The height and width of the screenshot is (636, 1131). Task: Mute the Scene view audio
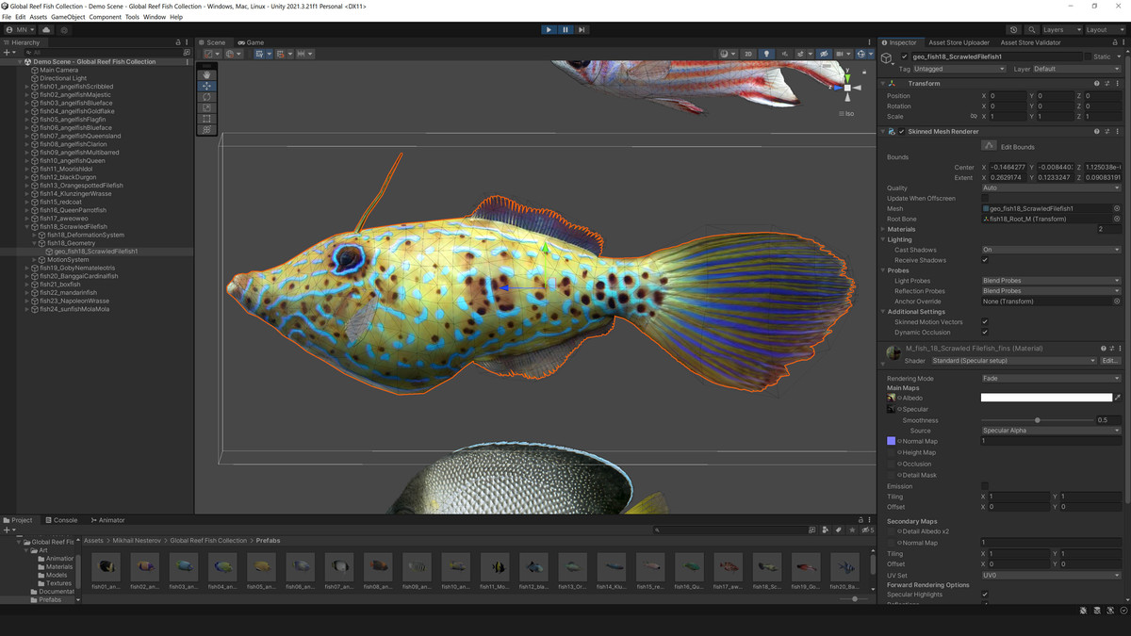tap(784, 53)
